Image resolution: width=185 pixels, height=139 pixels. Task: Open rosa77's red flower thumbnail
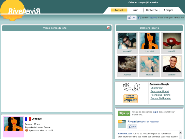coord(172,41)
